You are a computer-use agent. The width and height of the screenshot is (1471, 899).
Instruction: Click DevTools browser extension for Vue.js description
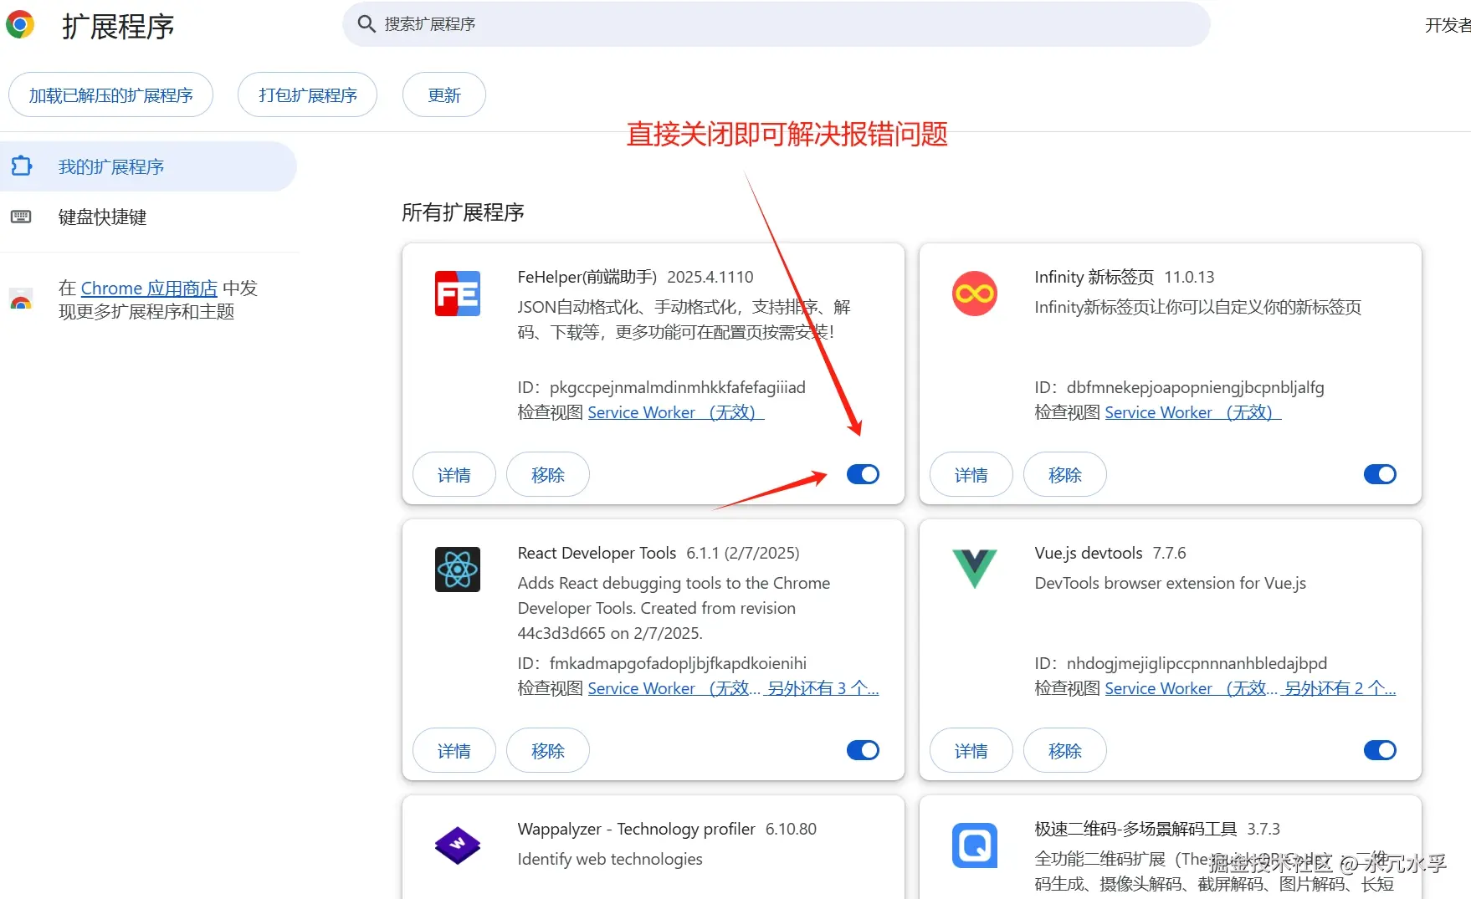pyautogui.click(x=1170, y=583)
